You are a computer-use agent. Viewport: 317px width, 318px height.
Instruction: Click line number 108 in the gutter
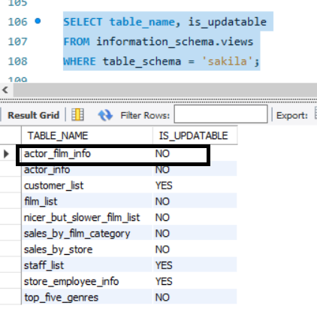click(x=17, y=61)
